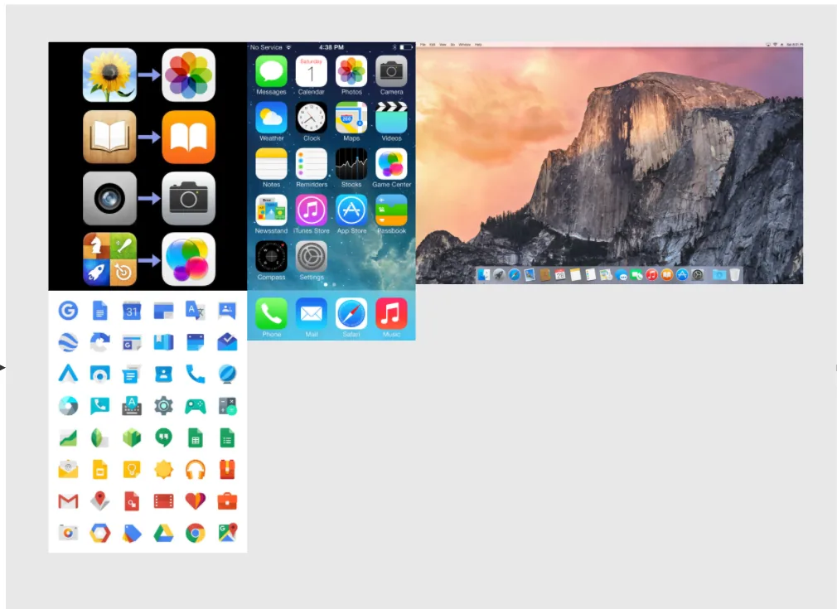Click the new Camera icon in comparison panel
837x609 pixels.
tap(188, 199)
